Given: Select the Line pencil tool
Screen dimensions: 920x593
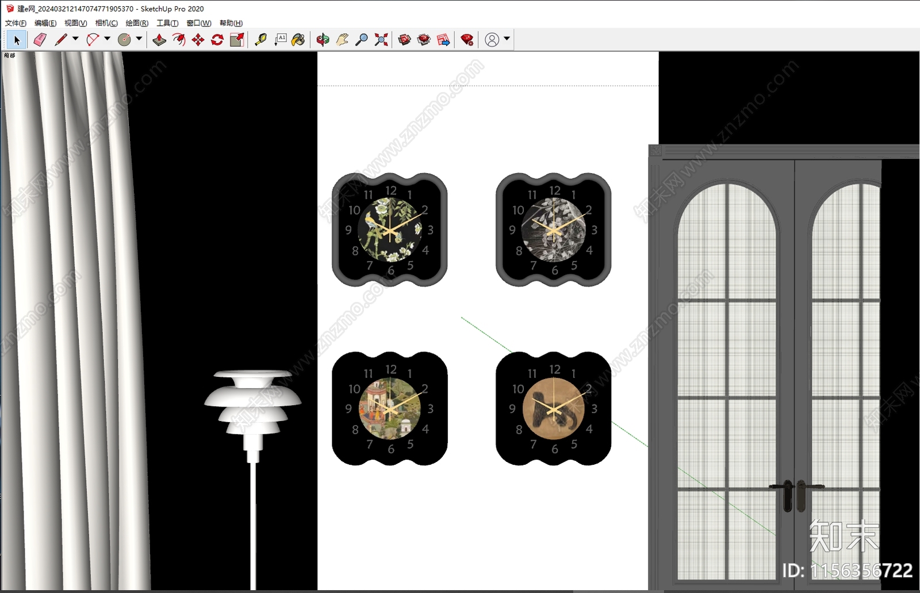Looking at the screenshot, I should (60, 40).
